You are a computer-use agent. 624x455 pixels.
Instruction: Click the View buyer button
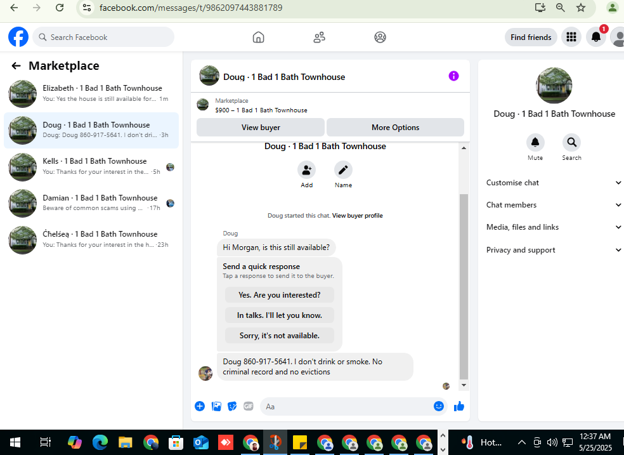point(261,128)
